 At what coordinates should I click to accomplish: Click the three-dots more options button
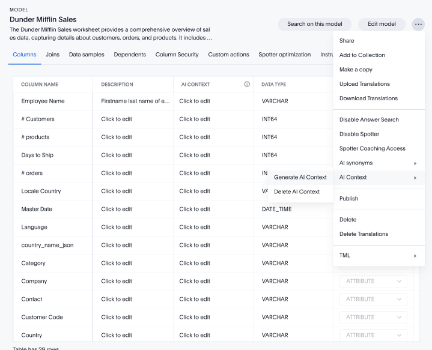418,24
